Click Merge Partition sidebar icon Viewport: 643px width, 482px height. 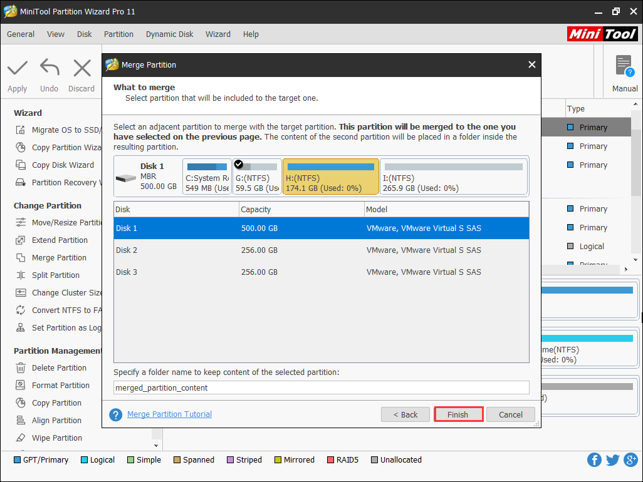[20, 257]
